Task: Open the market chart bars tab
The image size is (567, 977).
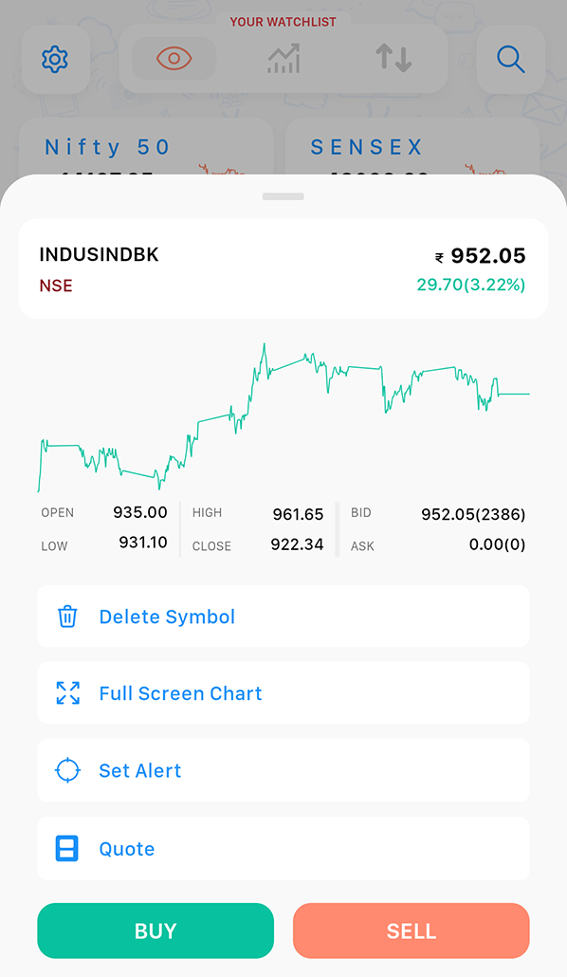Action: coord(283,59)
